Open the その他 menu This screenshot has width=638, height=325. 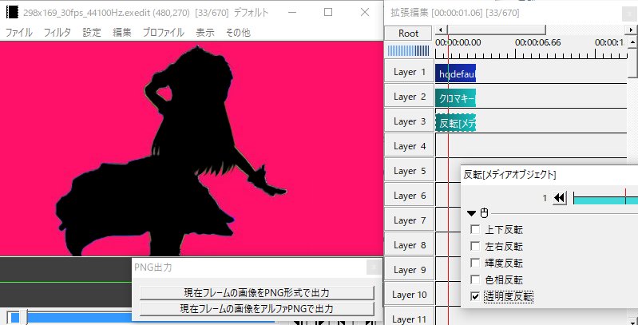click(238, 33)
